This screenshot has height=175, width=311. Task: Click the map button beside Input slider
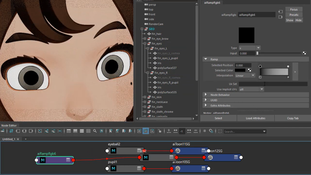304,53
